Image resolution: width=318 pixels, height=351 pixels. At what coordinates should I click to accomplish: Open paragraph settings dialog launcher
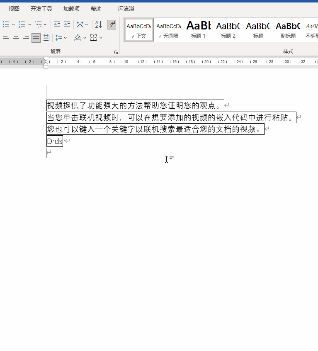click(x=116, y=52)
